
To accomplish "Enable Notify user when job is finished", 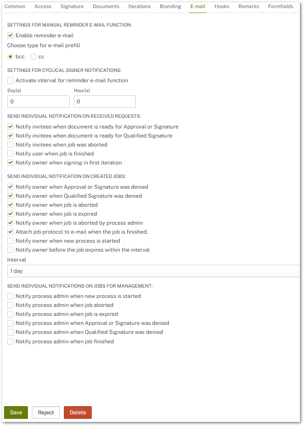I will [10, 154].
